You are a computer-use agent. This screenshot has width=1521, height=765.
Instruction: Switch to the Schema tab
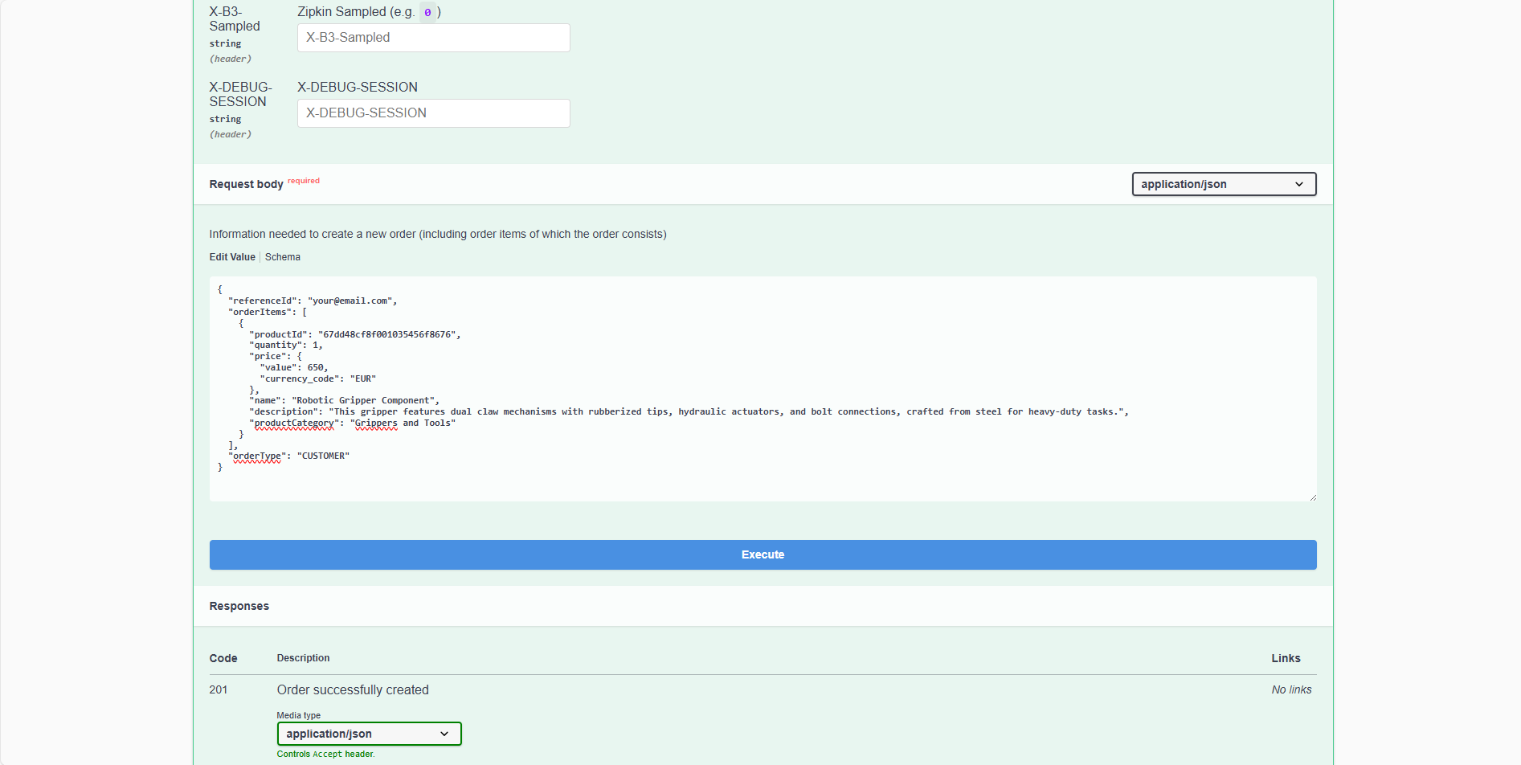282,256
